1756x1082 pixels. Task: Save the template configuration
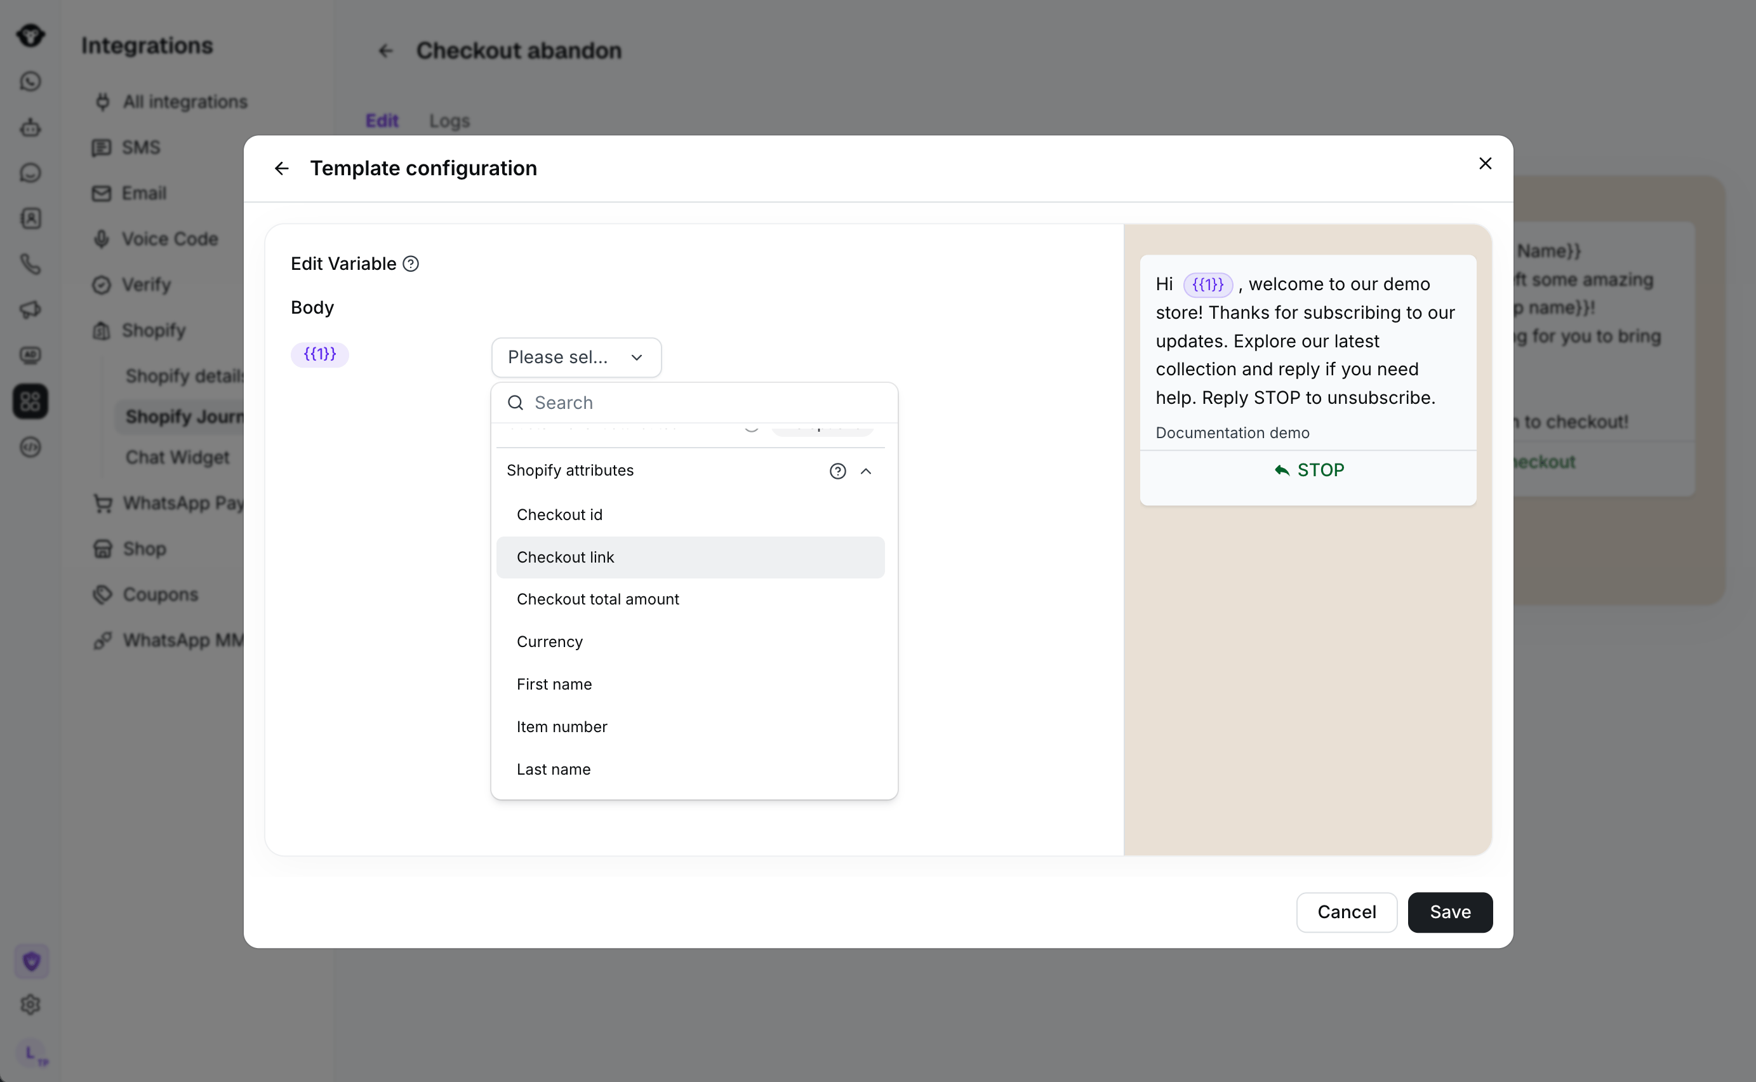pyautogui.click(x=1450, y=912)
